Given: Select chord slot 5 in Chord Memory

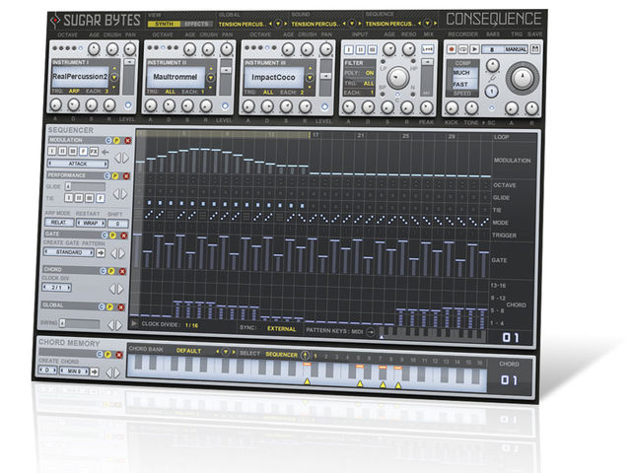Looking at the screenshot, I should (x=358, y=358).
